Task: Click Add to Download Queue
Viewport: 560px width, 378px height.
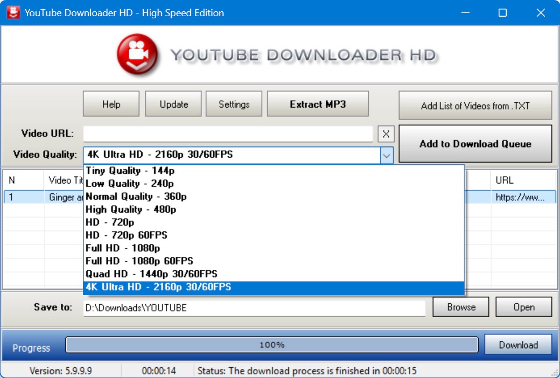Action: (475, 144)
